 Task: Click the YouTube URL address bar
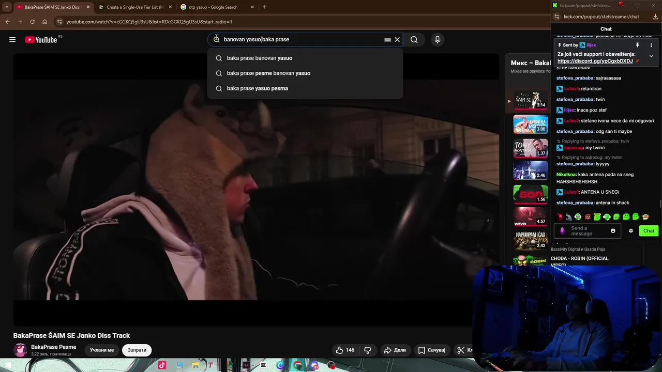click(300, 22)
